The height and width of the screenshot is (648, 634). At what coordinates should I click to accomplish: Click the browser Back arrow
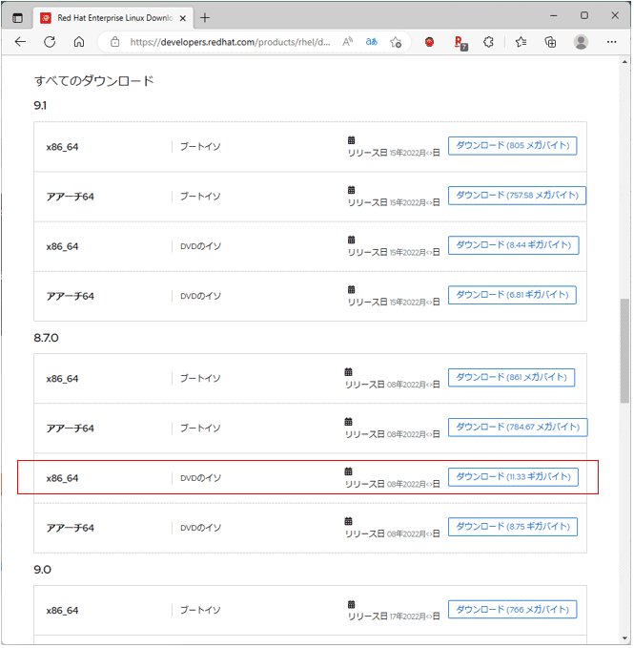point(20,42)
